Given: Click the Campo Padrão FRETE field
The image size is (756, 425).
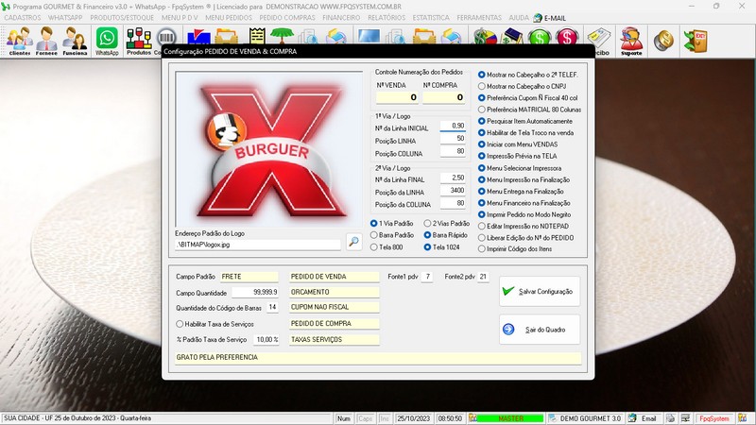Looking at the screenshot, I should tap(249, 277).
